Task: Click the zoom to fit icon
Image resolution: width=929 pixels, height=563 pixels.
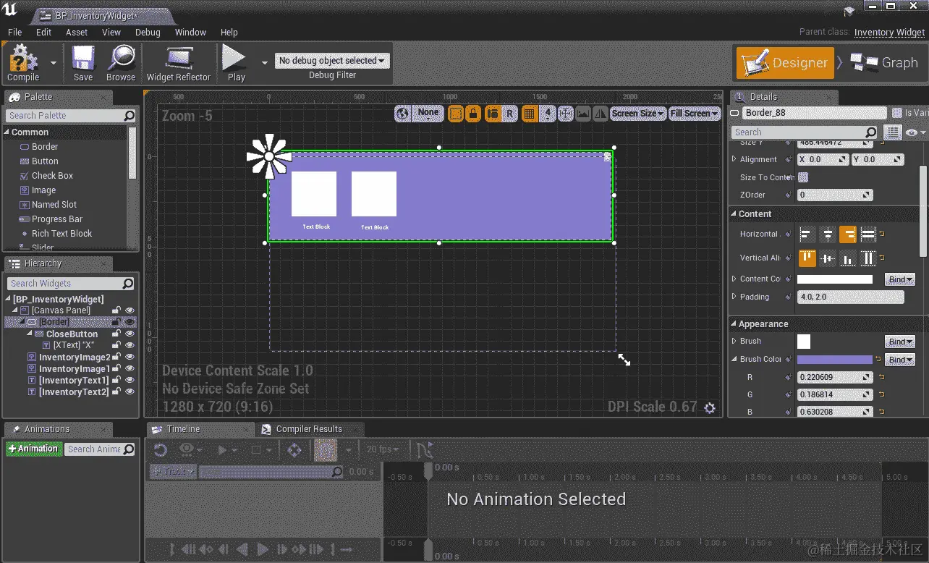Action: click(565, 114)
